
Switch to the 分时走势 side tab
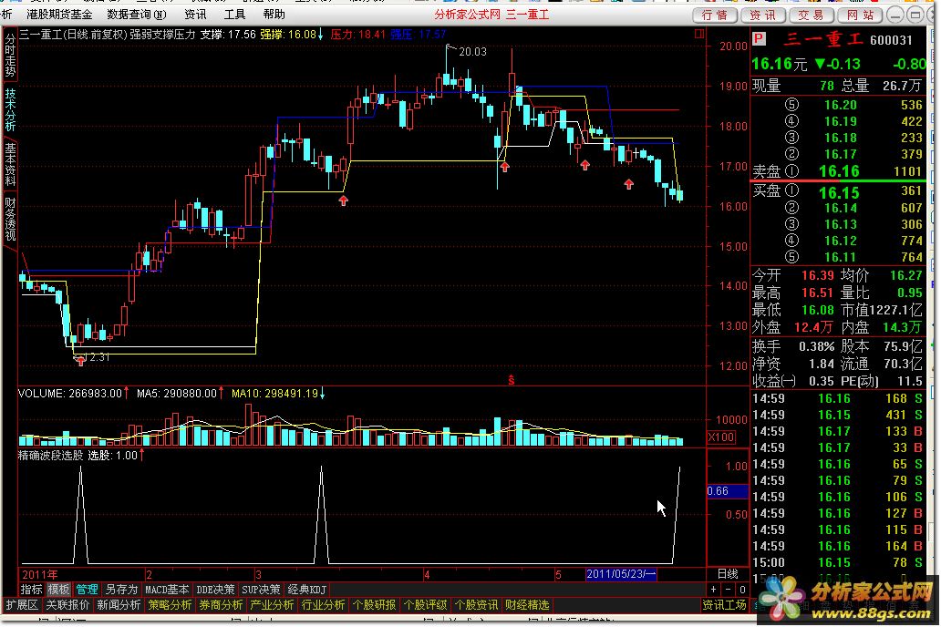pos(10,56)
